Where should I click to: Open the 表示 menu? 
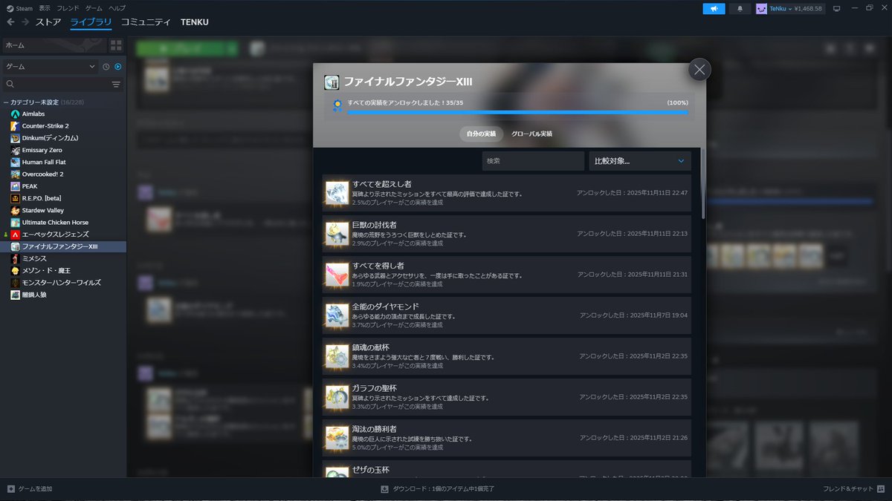[x=45, y=7]
